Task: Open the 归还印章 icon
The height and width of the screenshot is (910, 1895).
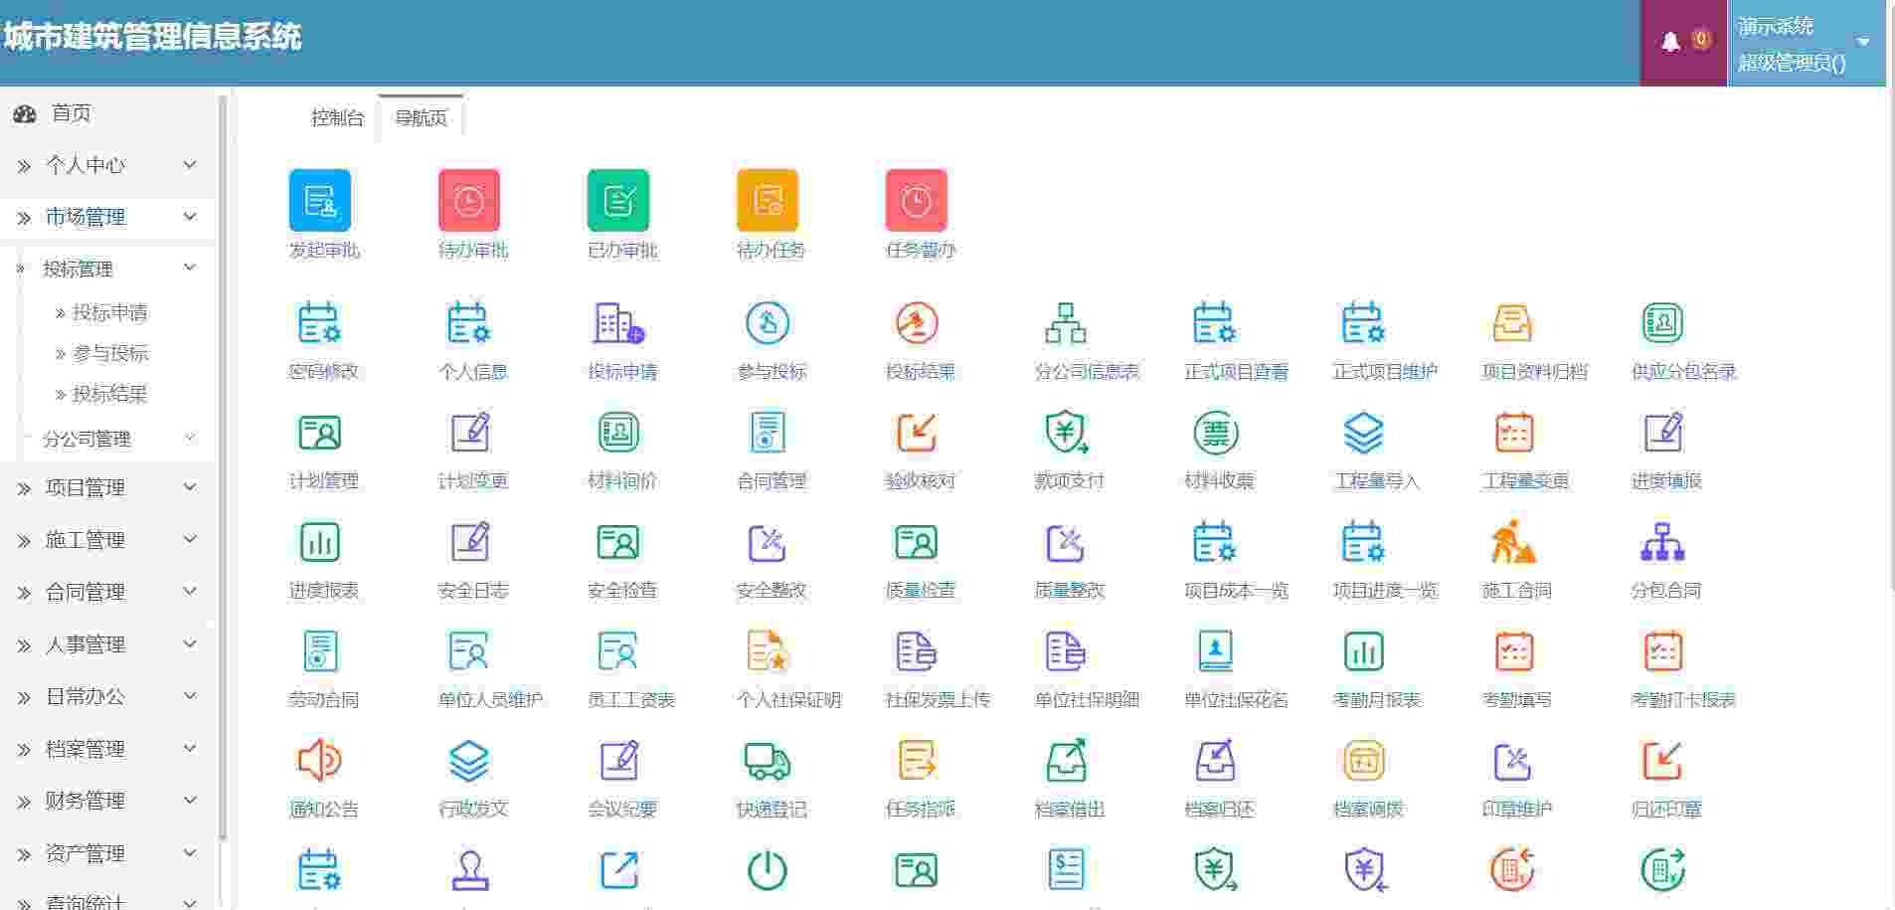Action: 1661,761
